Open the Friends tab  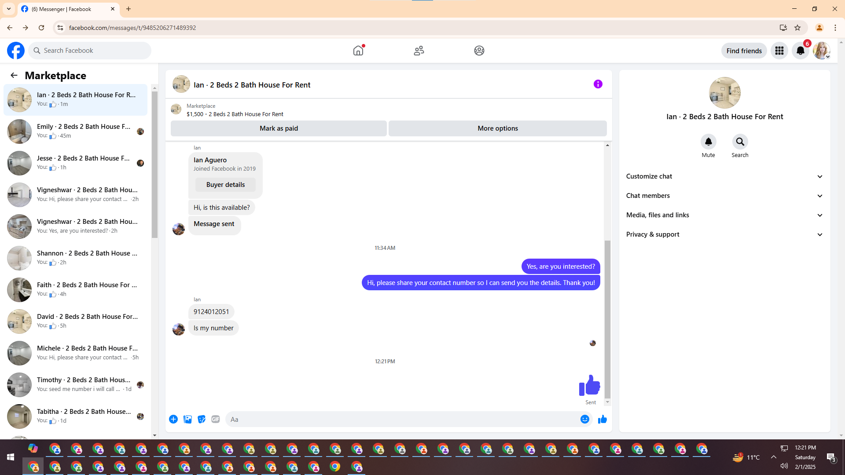pyautogui.click(x=419, y=51)
